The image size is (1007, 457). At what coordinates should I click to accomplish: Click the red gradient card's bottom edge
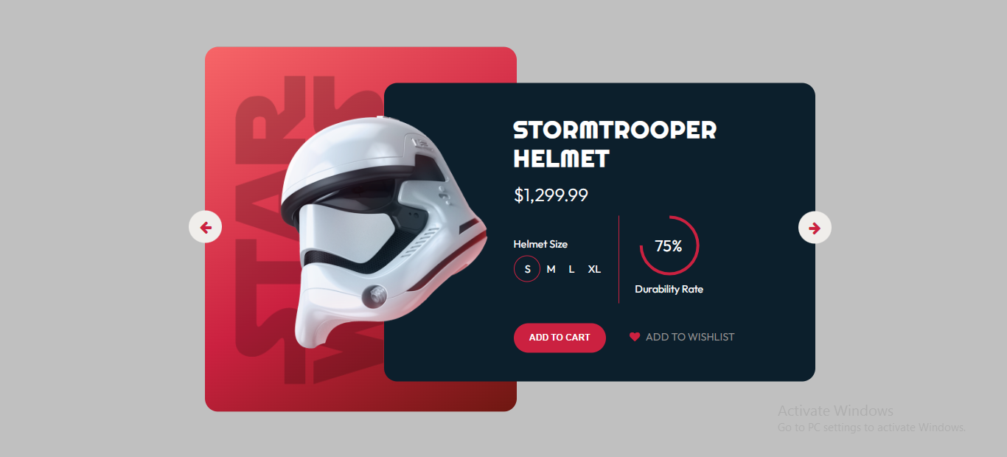[360, 408]
